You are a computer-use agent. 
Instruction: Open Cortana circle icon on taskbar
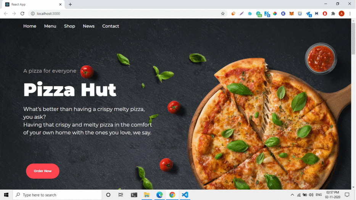tap(108, 195)
